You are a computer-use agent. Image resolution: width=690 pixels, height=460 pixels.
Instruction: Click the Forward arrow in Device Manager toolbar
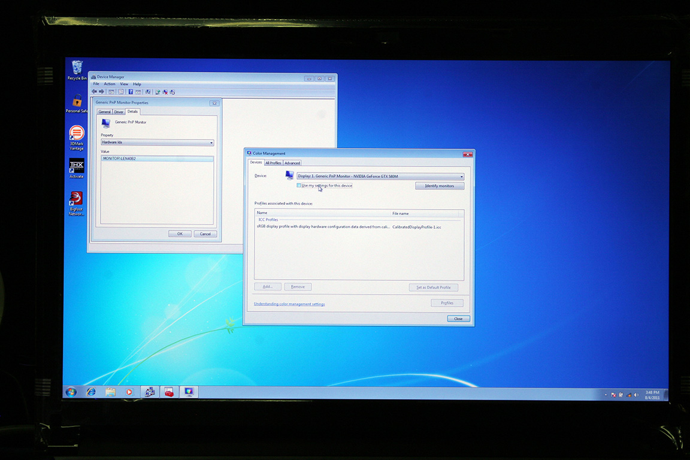[x=102, y=92]
